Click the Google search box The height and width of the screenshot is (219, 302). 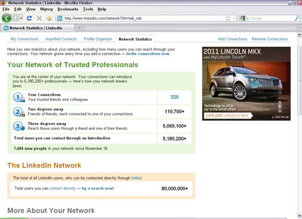coord(272,18)
